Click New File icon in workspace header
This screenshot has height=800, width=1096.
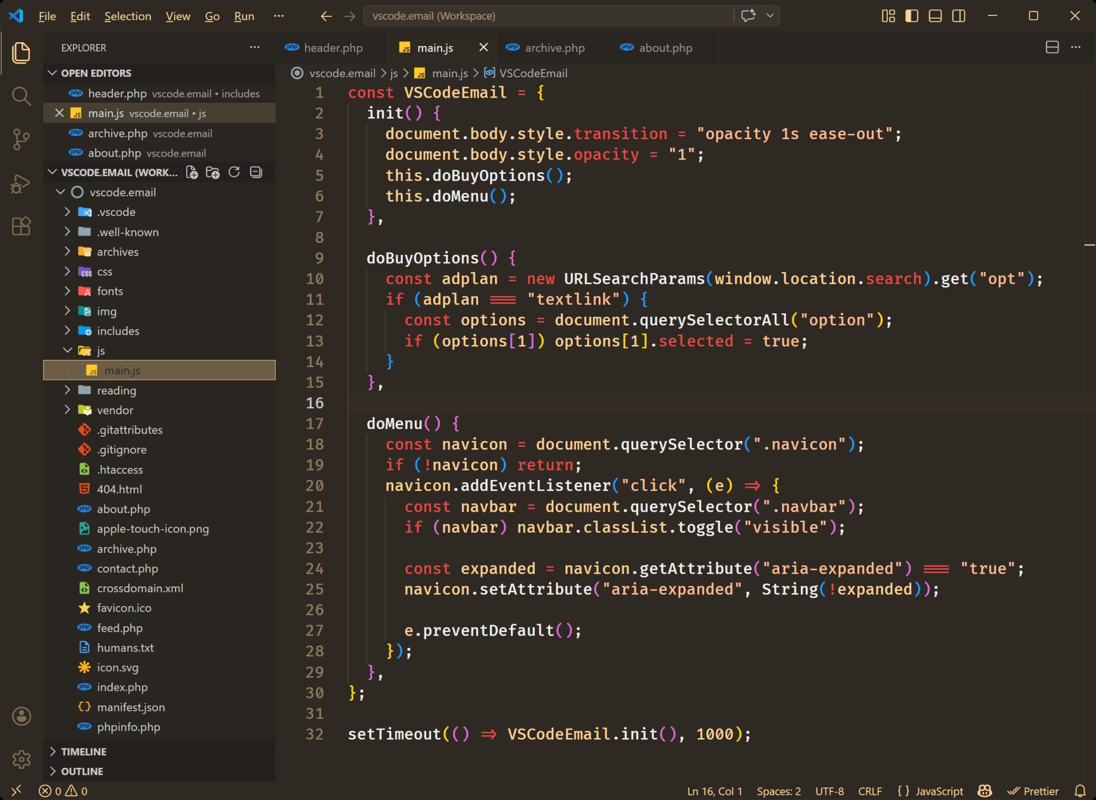point(192,173)
